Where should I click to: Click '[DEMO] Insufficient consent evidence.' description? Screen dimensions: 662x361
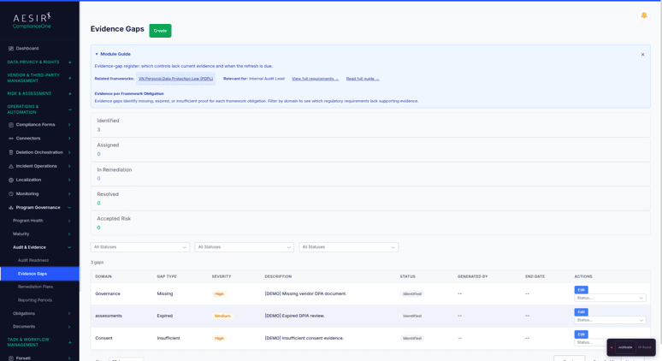pyautogui.click(x=304, y=338)
